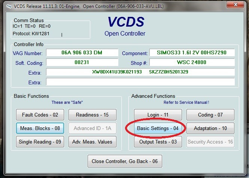249x178 pixels.
Task: Click the first Extra field with the VIN
Action: point(140,72)
